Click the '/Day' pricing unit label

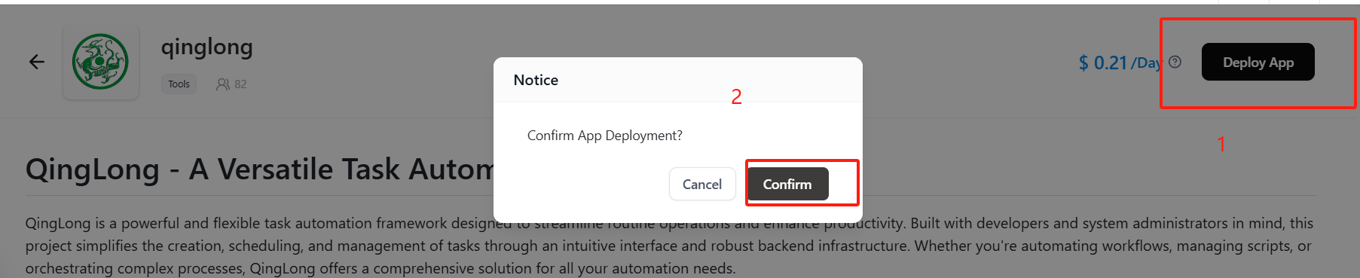point(1146,63)
